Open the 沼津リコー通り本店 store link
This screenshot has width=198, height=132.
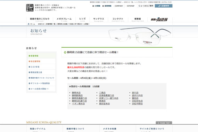tap(109, 98)
